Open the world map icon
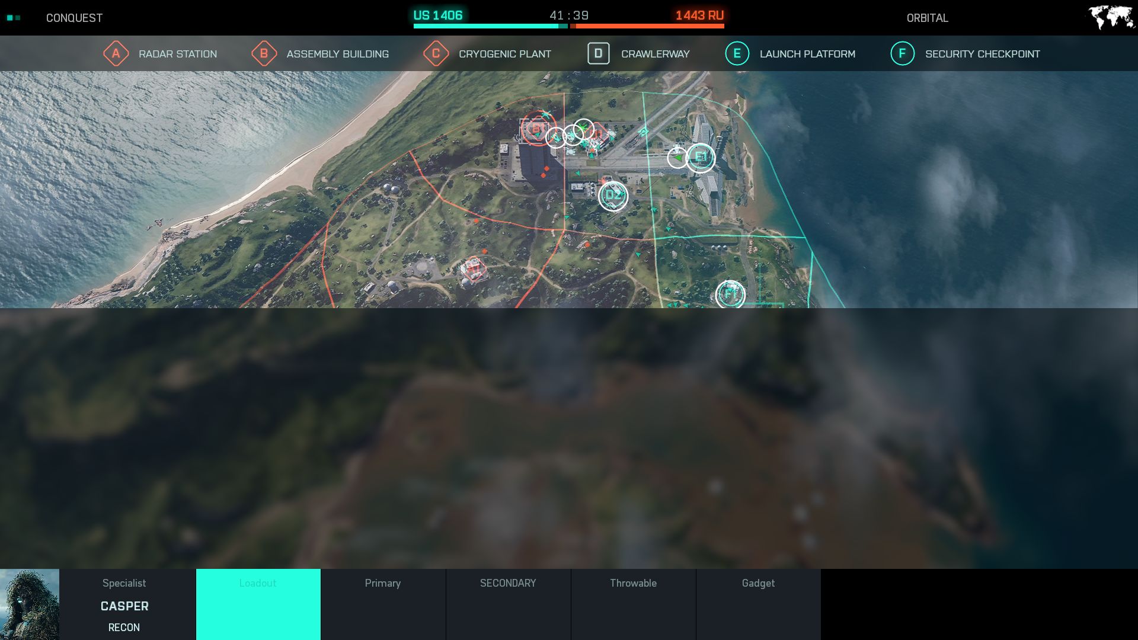The height and width of the screenshot is (640, 1138). [x=1111, y=17]
